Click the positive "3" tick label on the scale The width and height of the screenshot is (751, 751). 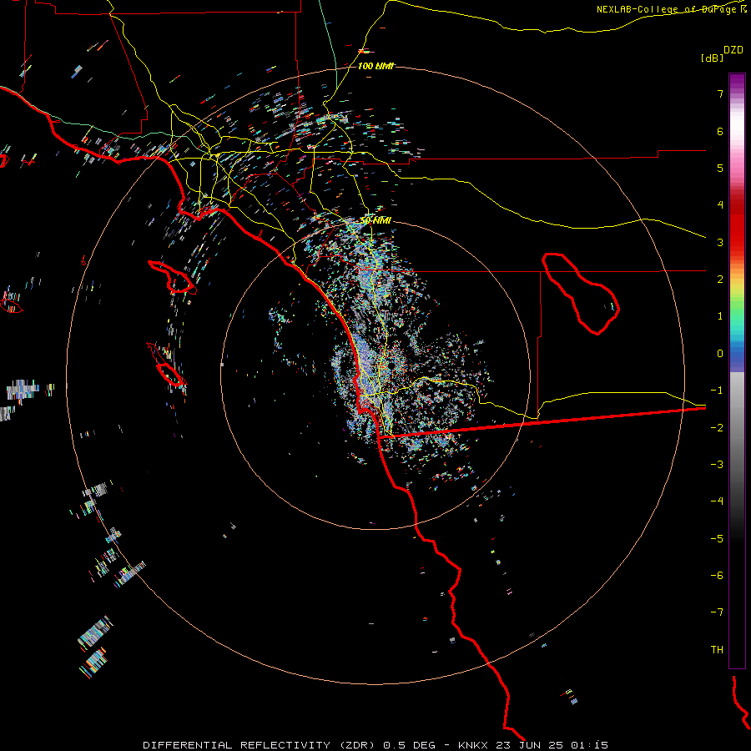point(720,242)
